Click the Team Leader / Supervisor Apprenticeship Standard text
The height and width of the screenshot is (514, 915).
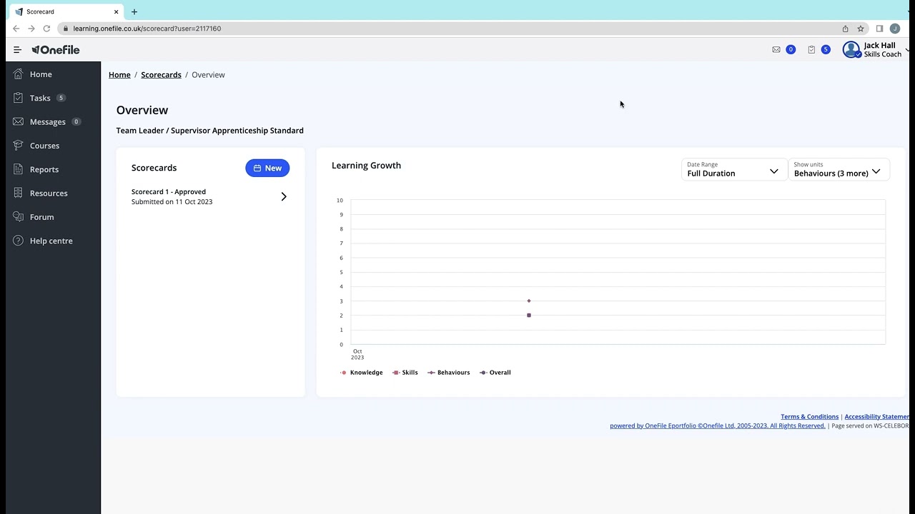click(x=209, y=131)
